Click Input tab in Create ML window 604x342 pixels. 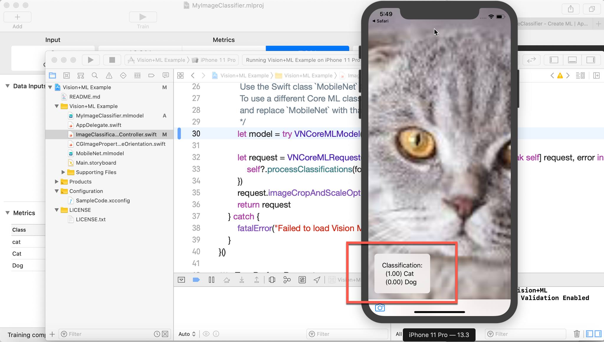(x=52, y=40)
